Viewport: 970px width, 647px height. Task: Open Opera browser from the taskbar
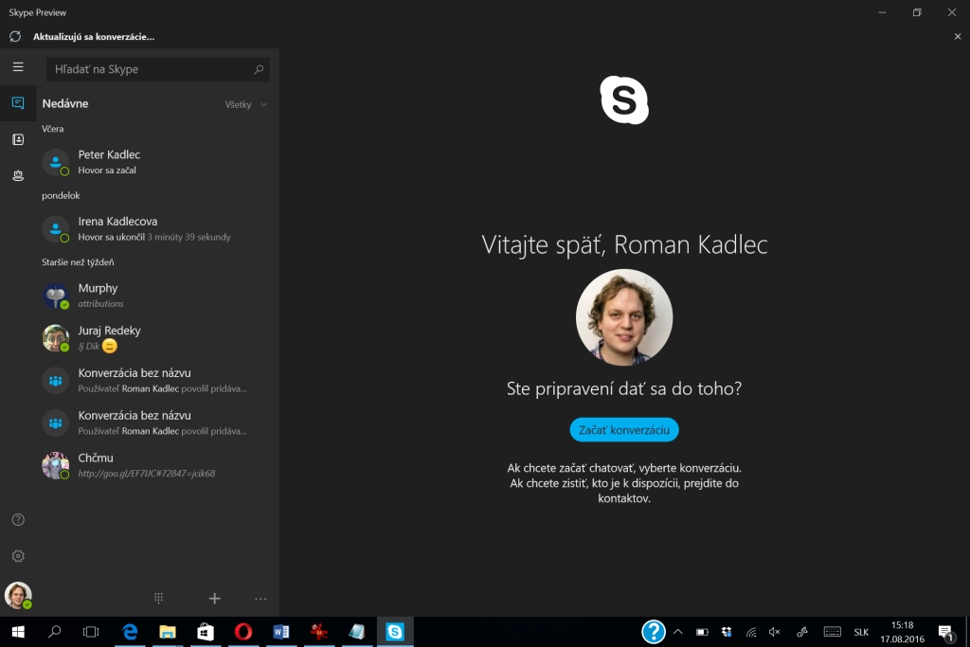click(x=243, y=632)
